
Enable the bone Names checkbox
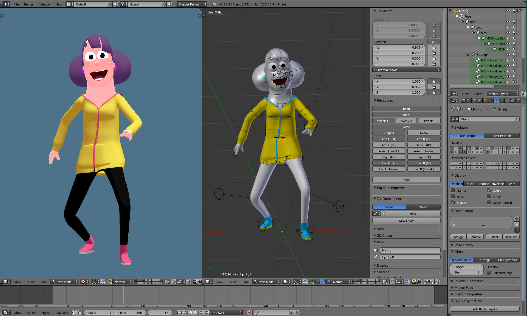pos(453,190)
